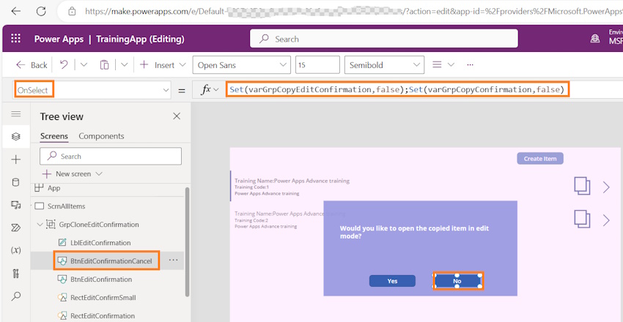Viewport: 623px width, 322px height.
Task: Open the Insert plus icon in sidebar
Action: click(16, 160)
